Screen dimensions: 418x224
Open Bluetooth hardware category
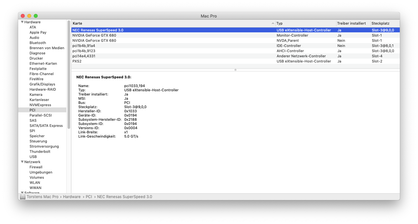pyautogui.click(x=38, y=43)
